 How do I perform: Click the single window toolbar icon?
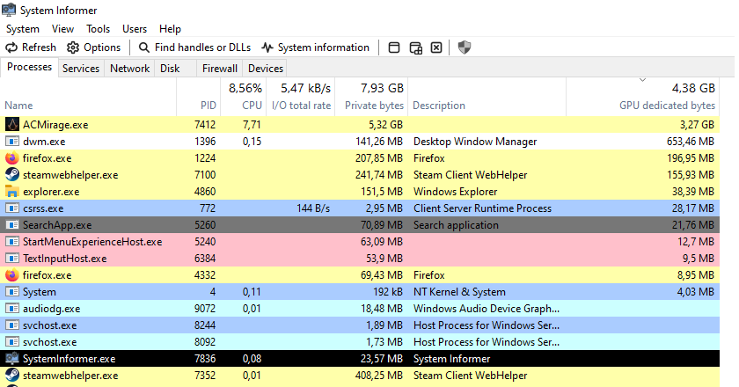pyautogui.click(x=394, y=47)
